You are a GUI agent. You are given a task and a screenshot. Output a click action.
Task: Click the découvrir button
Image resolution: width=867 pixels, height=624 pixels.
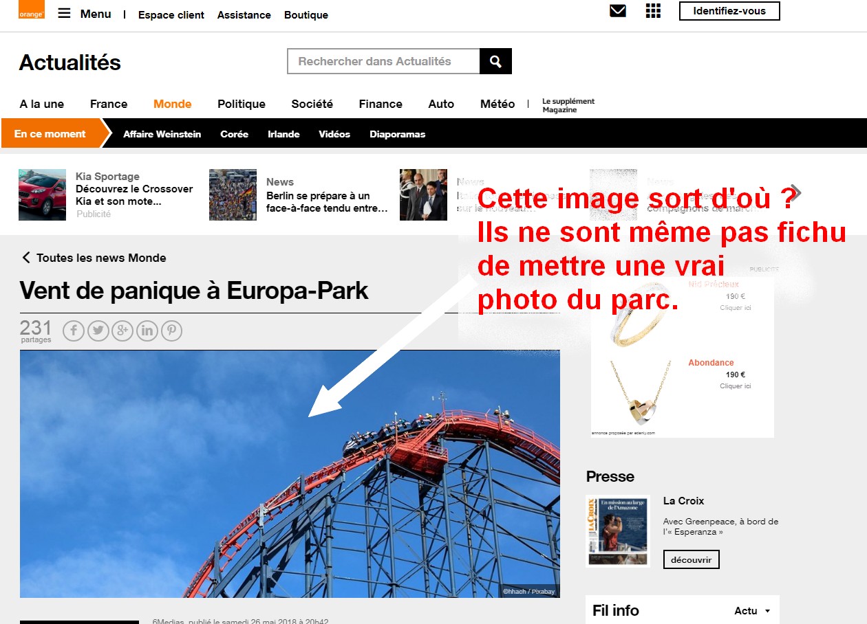coord(692,559)
